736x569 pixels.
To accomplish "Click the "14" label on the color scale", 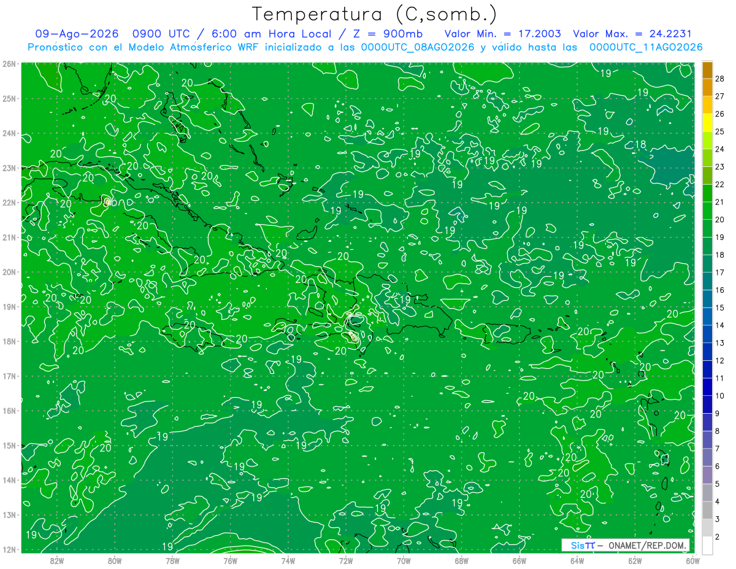I will pos(719,325).
